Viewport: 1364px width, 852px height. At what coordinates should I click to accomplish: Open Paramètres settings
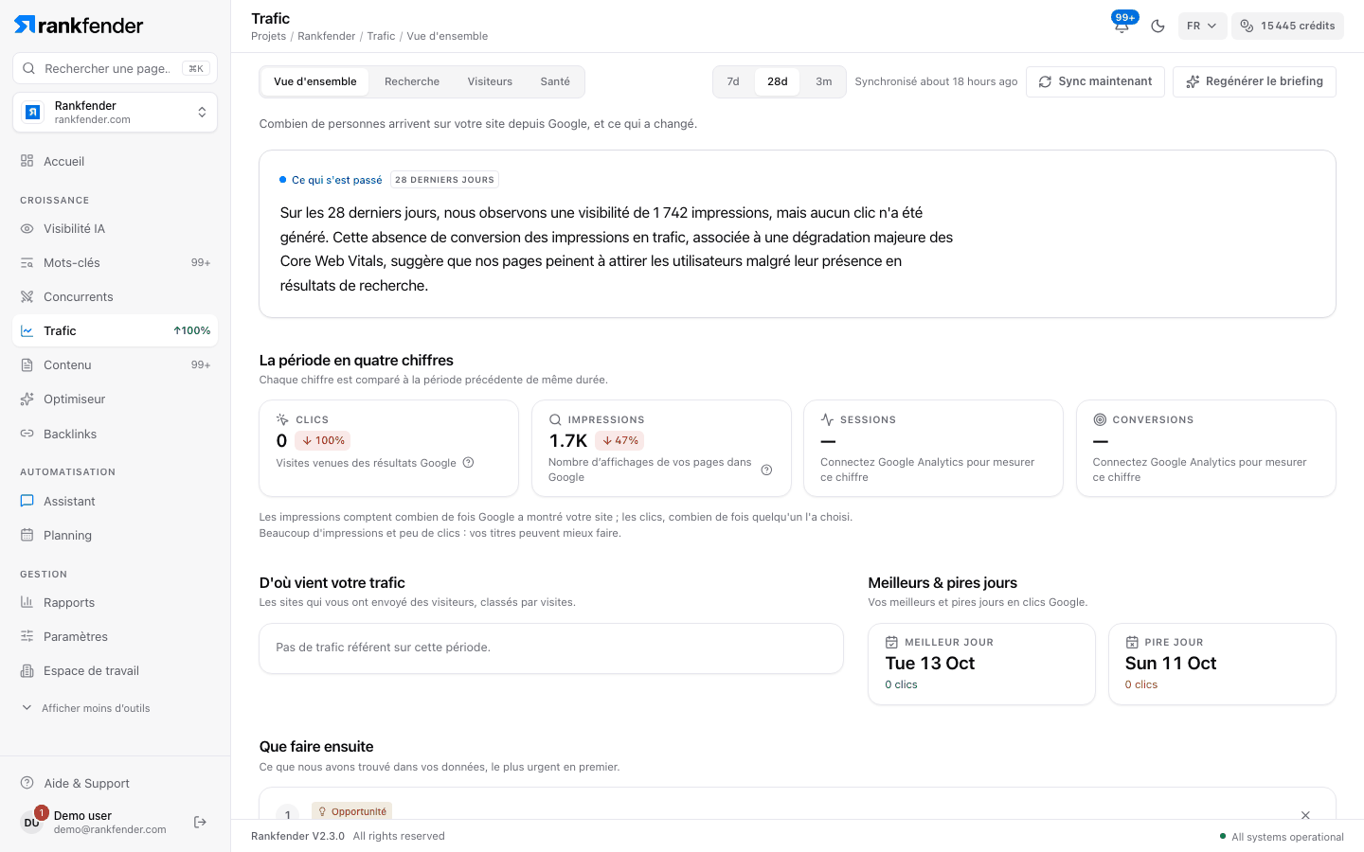pos(115,636)
